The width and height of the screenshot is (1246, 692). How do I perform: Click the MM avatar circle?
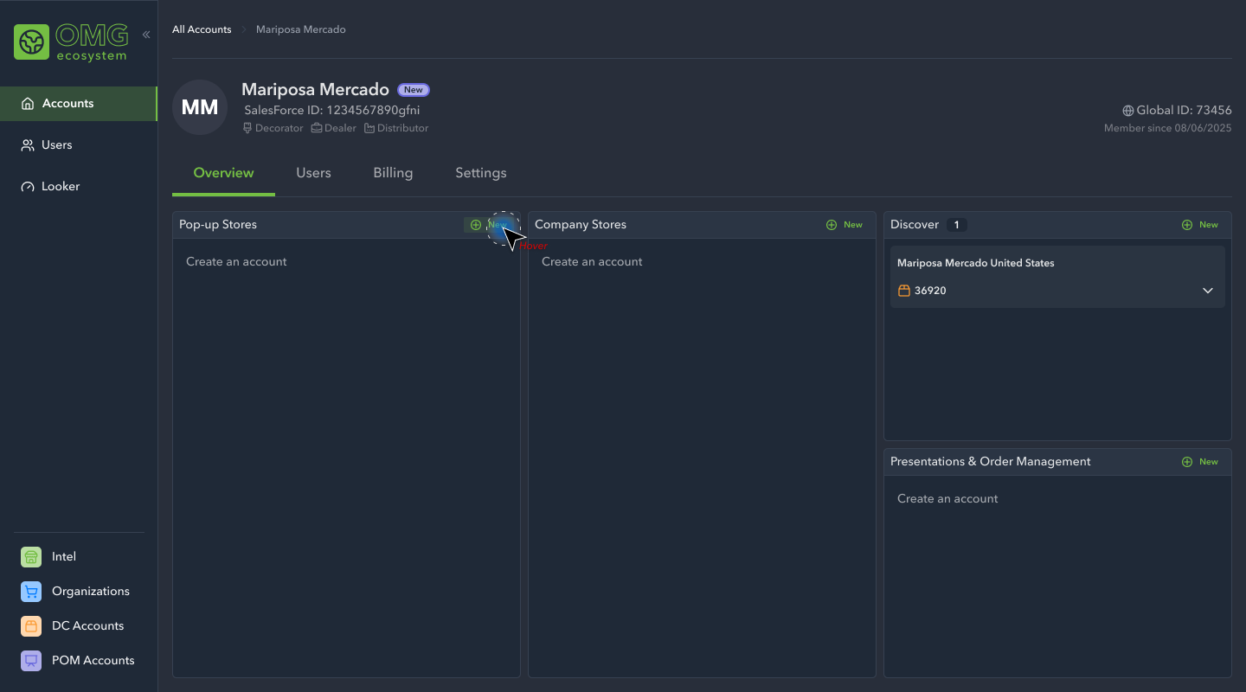click(x=200, y=107)
